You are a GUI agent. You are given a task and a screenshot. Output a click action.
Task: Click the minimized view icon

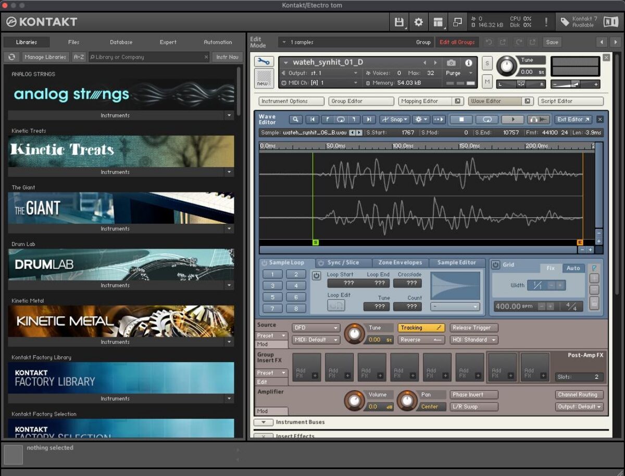[457, 22]
